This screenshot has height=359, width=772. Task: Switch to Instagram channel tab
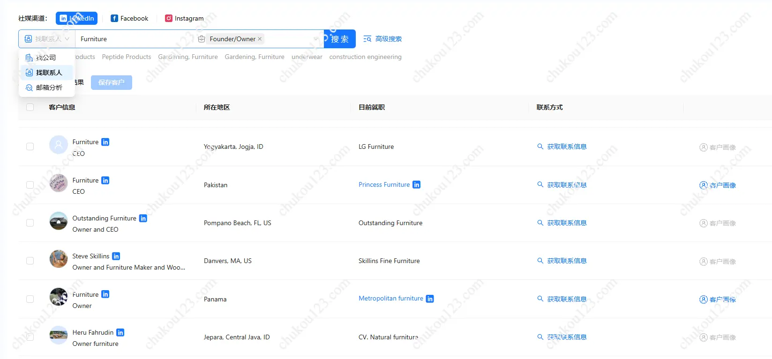pyautogui.click(x=184, y=18)
